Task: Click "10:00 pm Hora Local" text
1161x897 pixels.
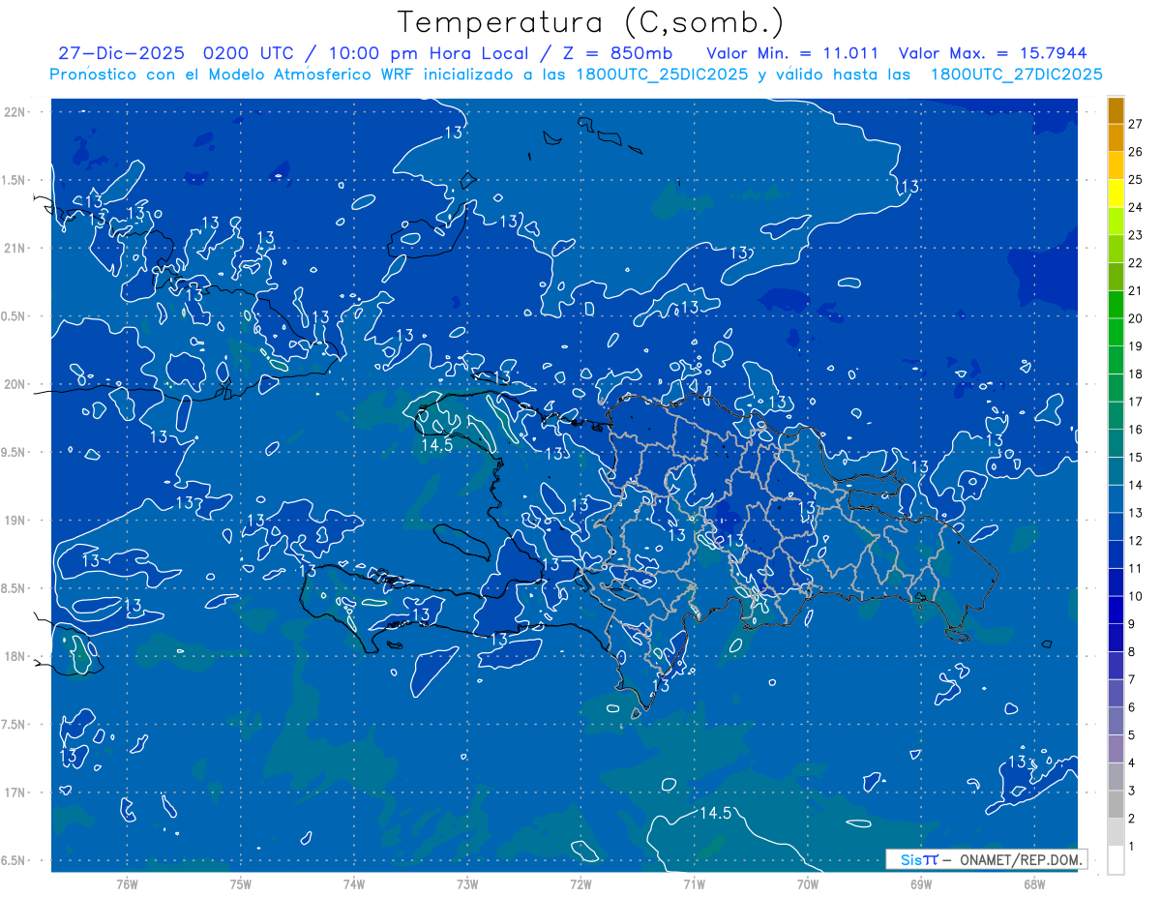Action: click(427, 54)
